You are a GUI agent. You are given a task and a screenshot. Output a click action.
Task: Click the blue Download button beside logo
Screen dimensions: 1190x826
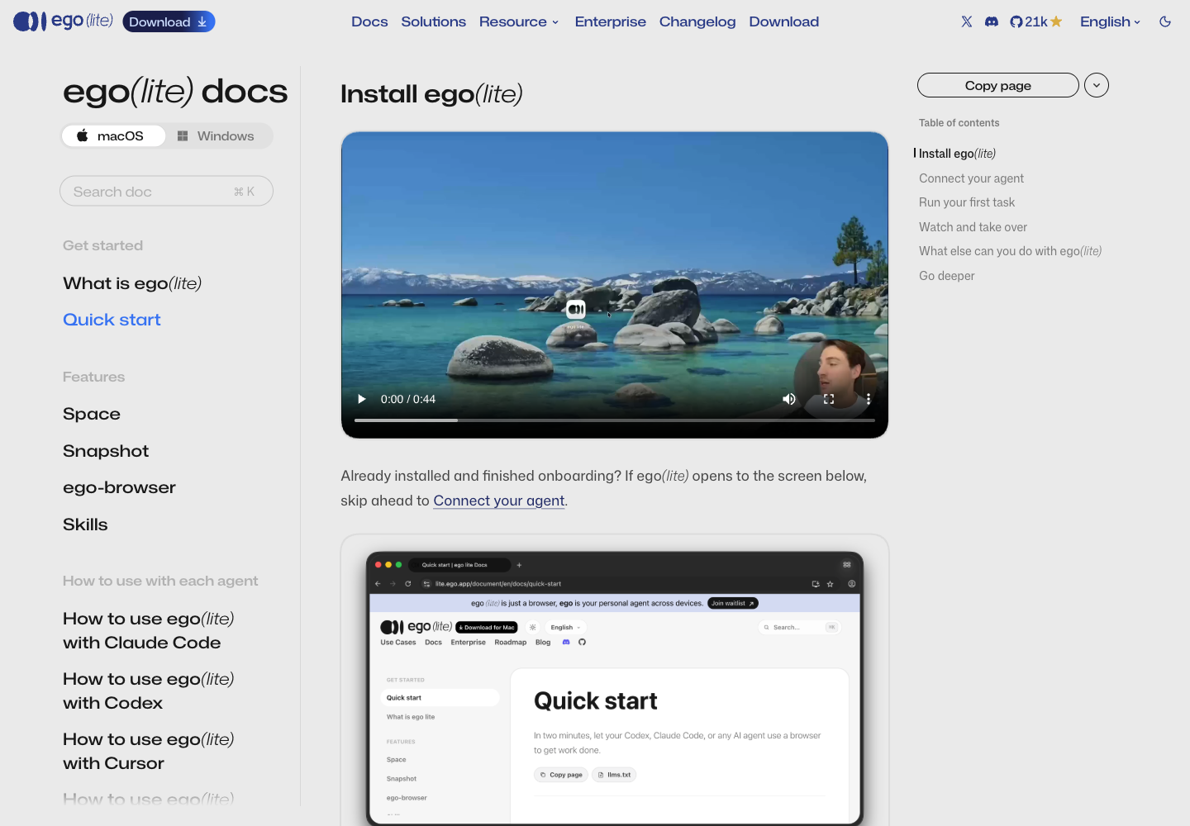[169, 21]
